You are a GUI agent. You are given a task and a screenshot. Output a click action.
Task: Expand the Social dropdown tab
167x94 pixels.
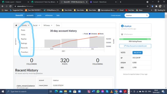click(36, 25)
